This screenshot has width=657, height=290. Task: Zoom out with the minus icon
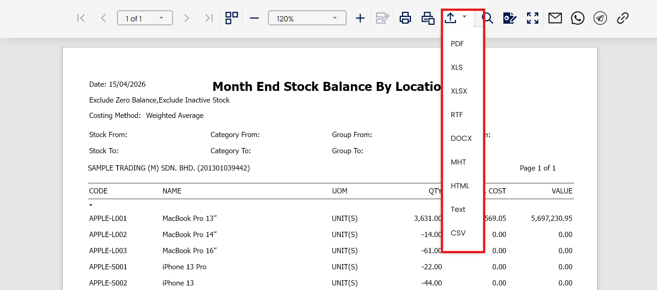pyautogui.click(x=254, y=18)
